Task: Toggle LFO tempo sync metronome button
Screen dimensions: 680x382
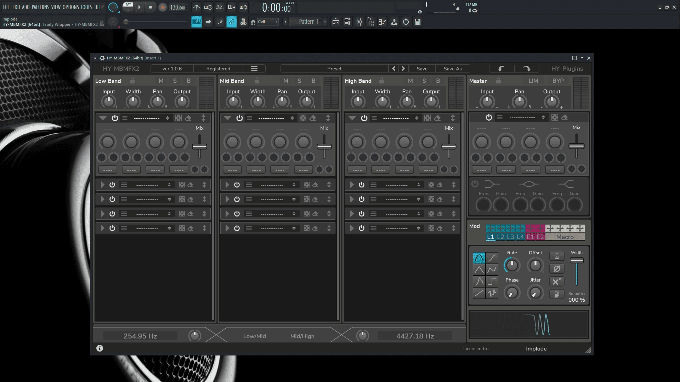Action: 557,256
